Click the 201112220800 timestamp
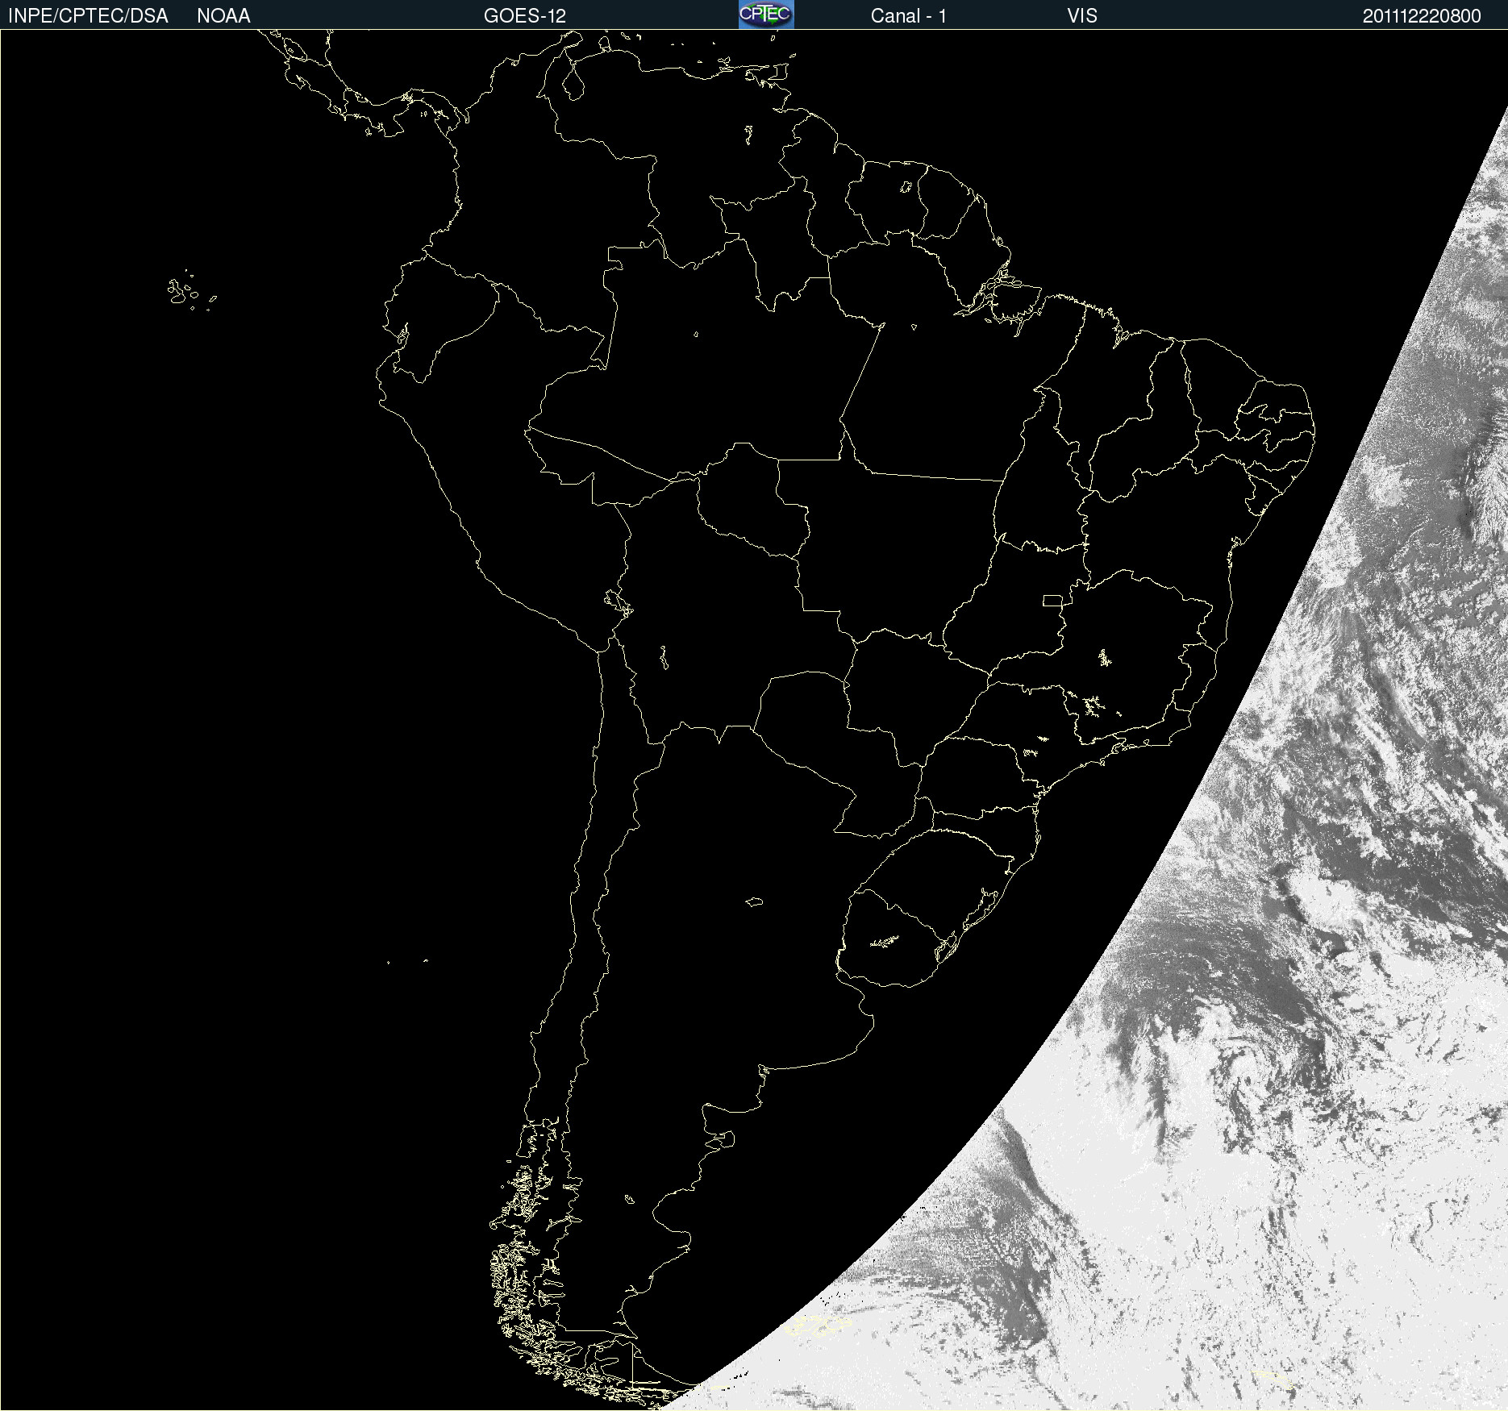This screenshot has height=1411, width=1508. click(x=1422, y=16)
